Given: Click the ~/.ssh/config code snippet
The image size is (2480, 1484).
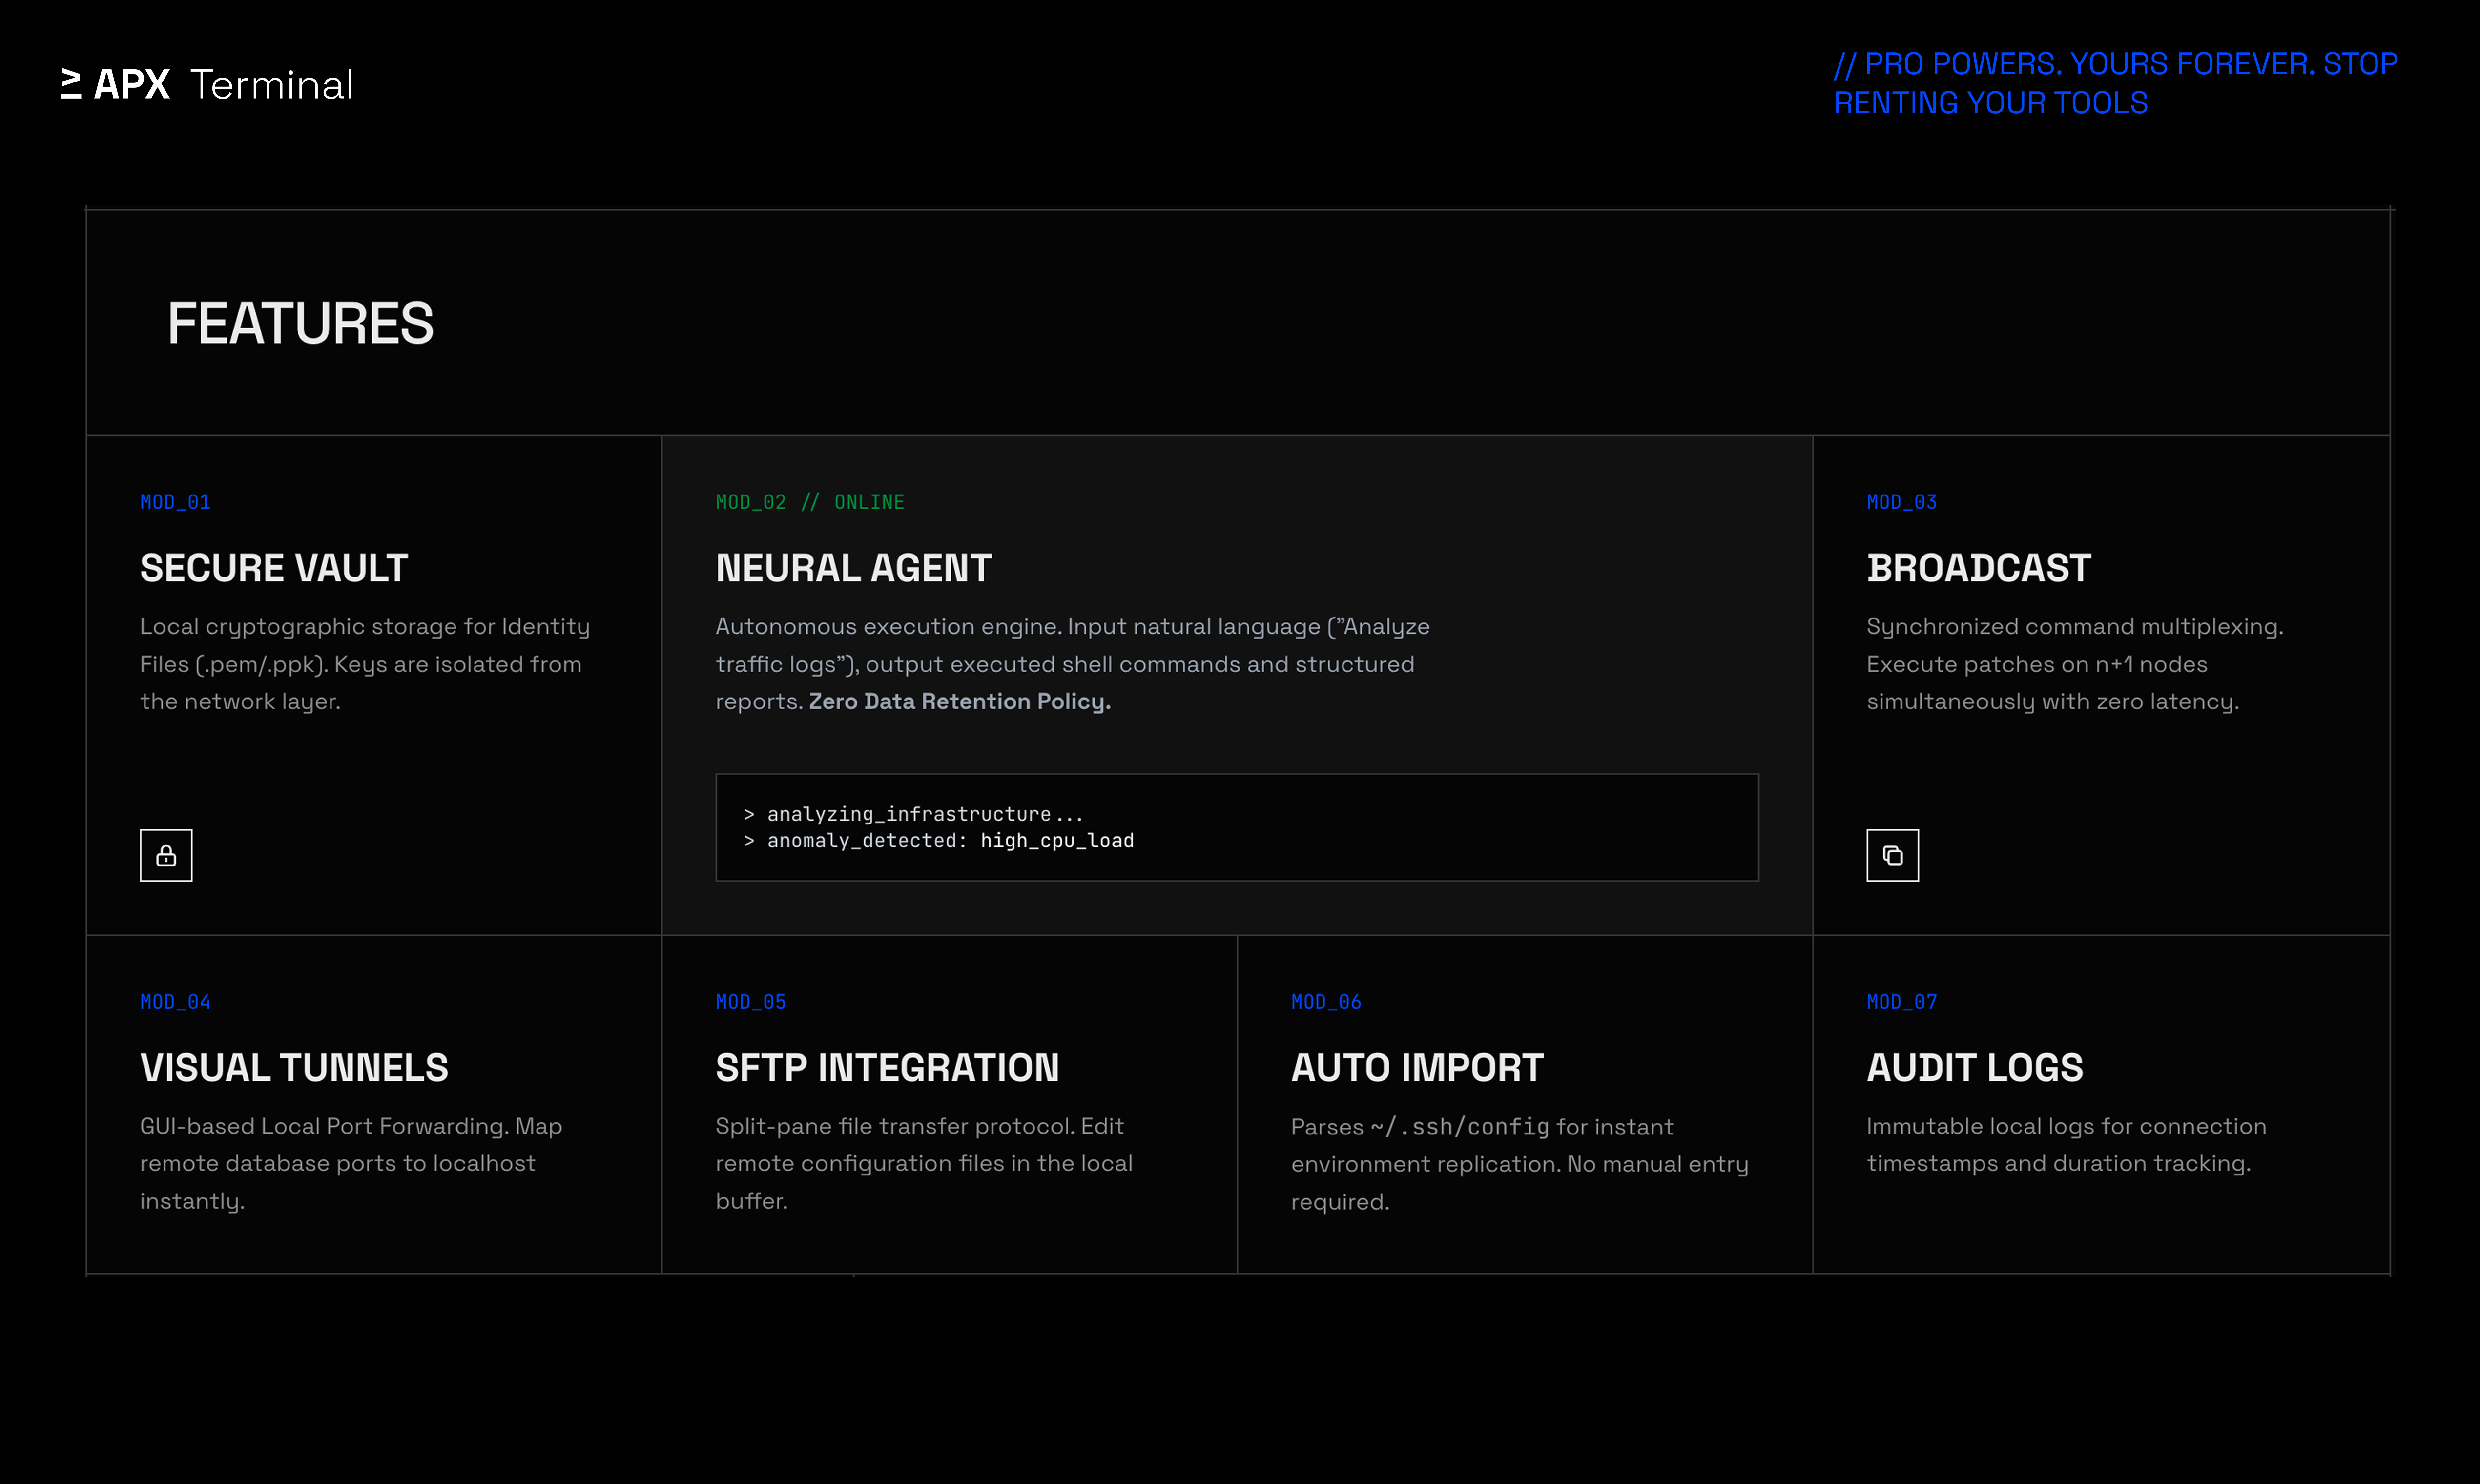Looking at the screenshot, I should pyautogui.click(x=1459, y=1127).
